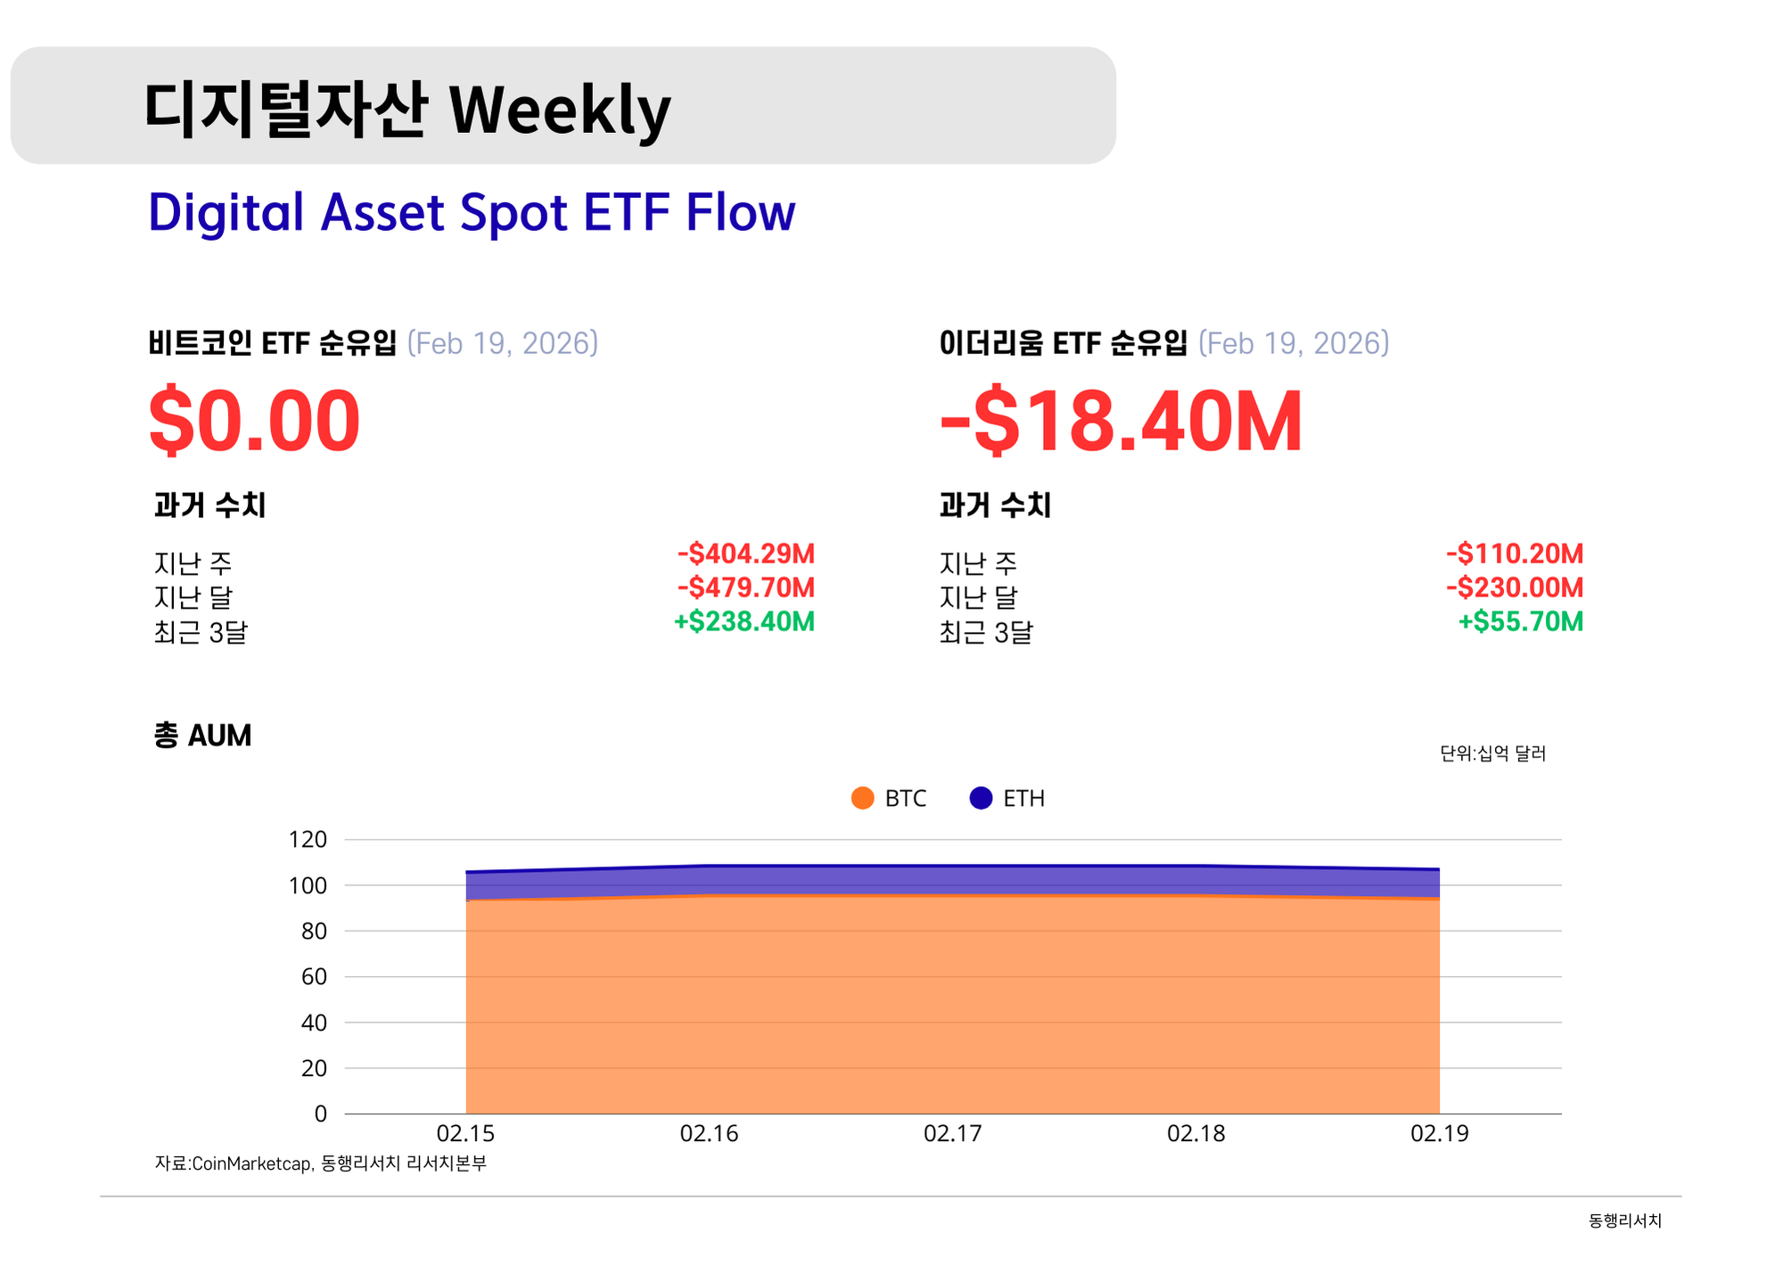
Task: Click the -$110.20M Ethereum last-week value
Action: pyautogui.click(x=1514, y=554)
